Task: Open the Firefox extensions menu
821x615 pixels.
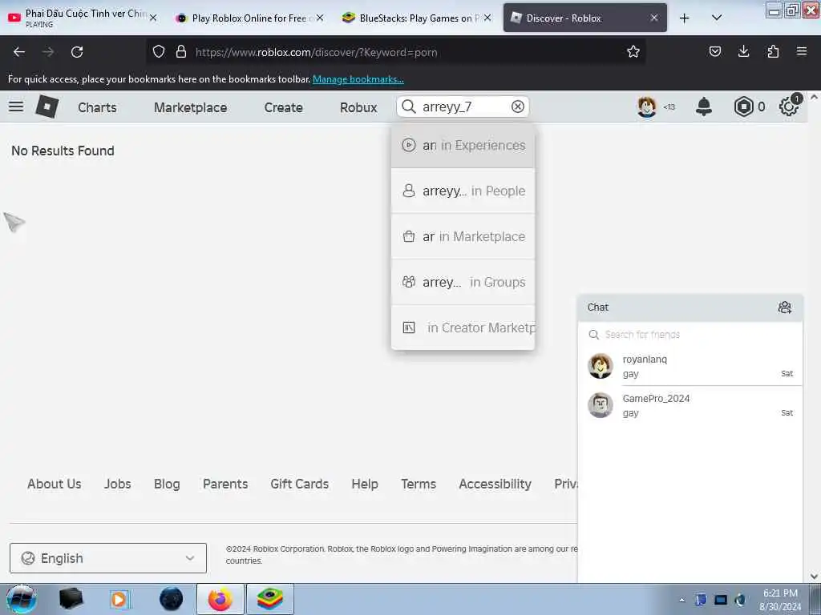Action: (773, 51)
